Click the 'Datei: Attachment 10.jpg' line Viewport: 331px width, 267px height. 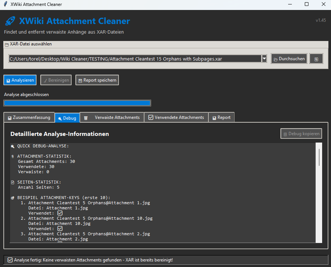59,223
